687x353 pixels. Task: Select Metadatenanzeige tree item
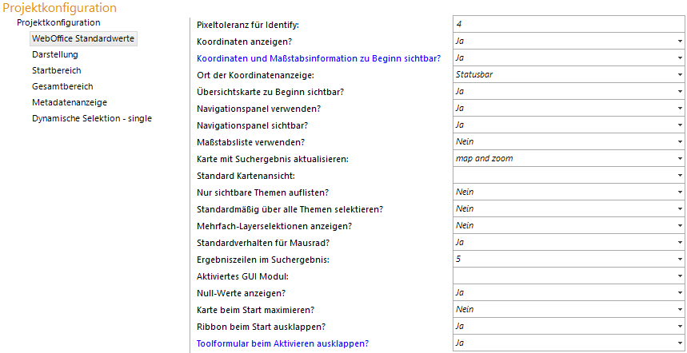coord(70,102)
